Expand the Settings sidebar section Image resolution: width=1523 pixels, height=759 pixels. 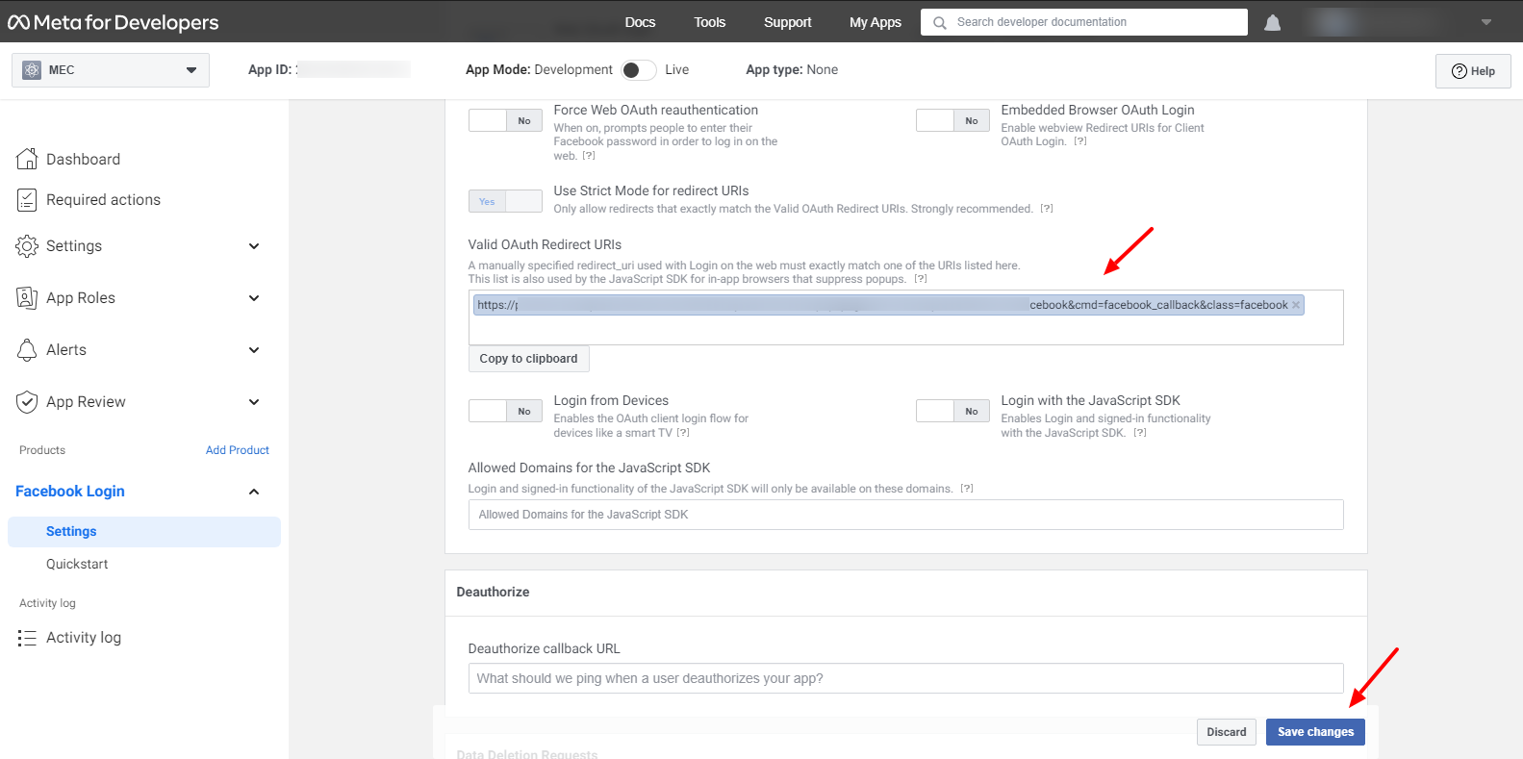254,246
